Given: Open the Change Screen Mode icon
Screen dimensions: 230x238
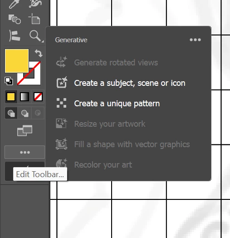Looking at the screenshot, I should (x=24, y=130).
